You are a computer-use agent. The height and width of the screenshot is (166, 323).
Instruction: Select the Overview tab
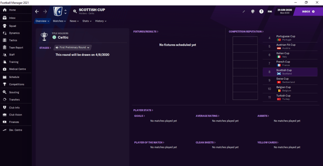pyautogui.click(x=42, y=21)
